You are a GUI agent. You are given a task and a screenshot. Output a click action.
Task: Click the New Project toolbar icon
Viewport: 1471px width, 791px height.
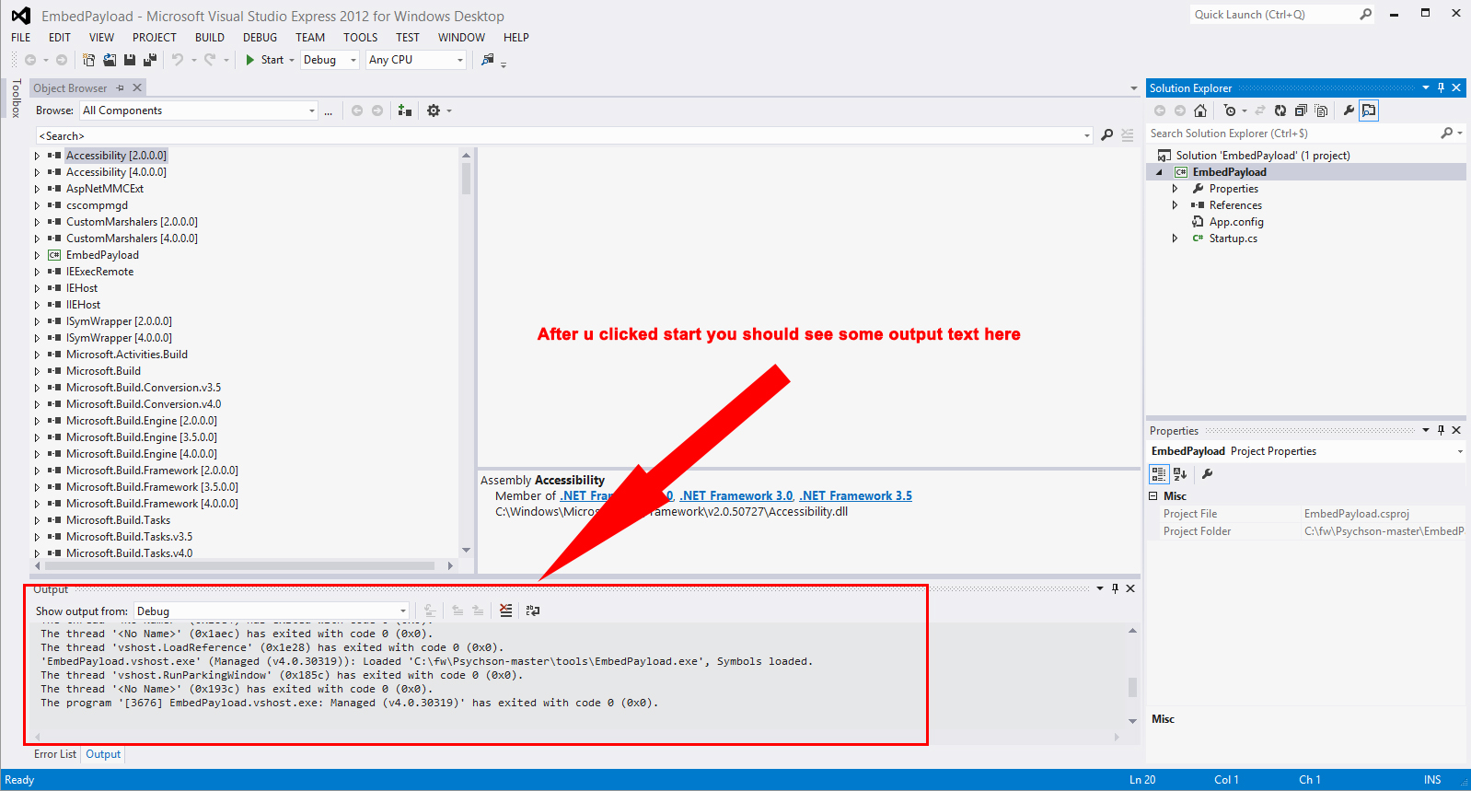88,60
